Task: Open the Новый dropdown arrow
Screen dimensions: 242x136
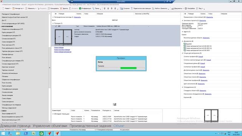Action: (x=11, y=8)
